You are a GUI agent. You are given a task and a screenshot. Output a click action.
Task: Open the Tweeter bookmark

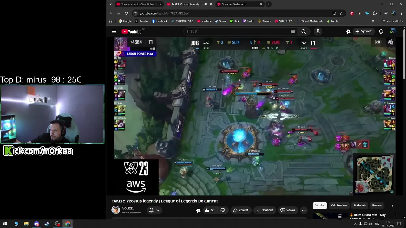pos(141,21)
